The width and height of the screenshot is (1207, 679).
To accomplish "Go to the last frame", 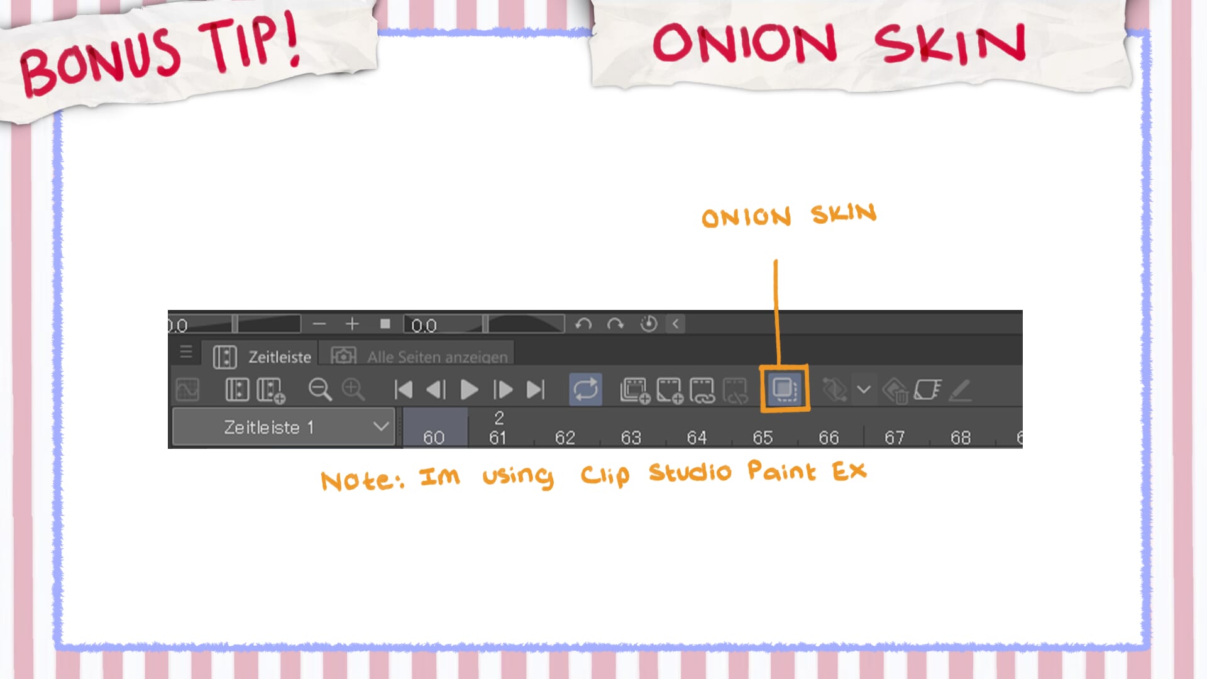I will pyautogui.click(x=536, y=390).
